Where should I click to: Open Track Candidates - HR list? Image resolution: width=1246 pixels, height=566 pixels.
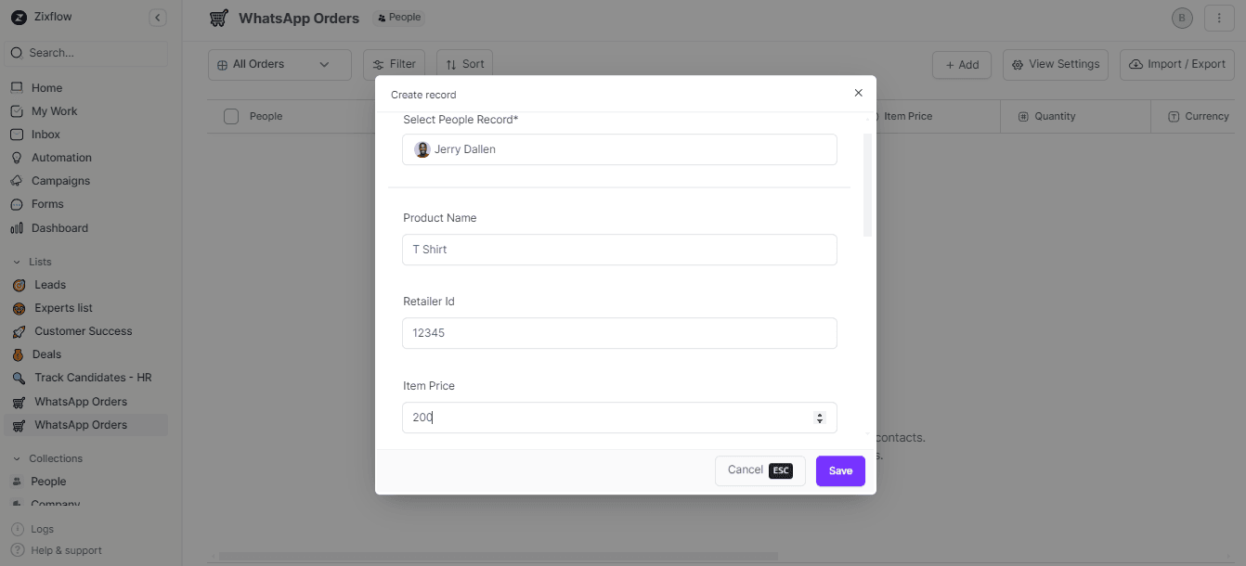pyautogui.click(x=93, y=378)
